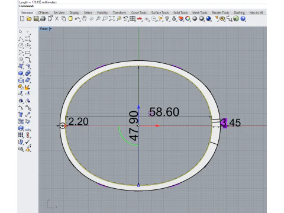This screenshot has height=213, width=284.
Task: Open the Front viewport title dropdown arrow
Action: pyautogui.click(x=50, y=29)
